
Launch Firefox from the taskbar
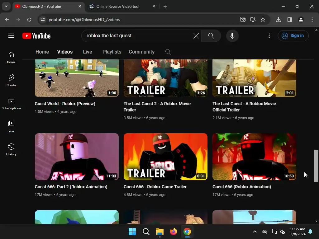[173, 232]
